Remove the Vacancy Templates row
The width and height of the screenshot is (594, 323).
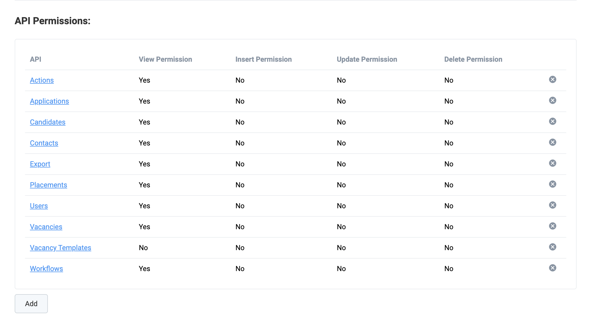tap(552, 247)
